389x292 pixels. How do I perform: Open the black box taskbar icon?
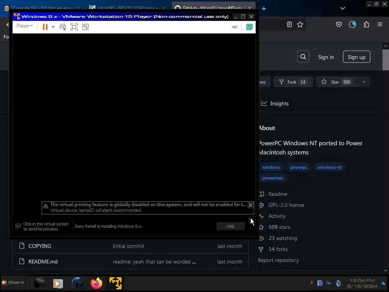click(x=39, y=283)
